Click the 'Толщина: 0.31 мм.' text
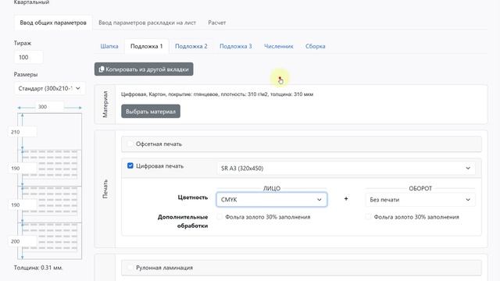The width and height of the screenshot is (500, 281). tap(38, 268)
